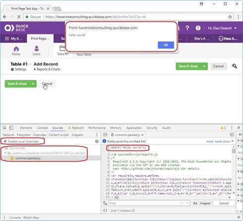
Task: Open the Hi, Dan Diebolt user menu
Action: click(222, 28)
